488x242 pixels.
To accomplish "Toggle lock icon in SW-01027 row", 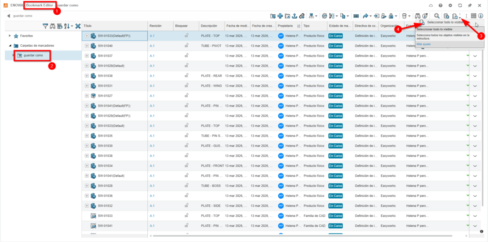I will click(186, 95).
